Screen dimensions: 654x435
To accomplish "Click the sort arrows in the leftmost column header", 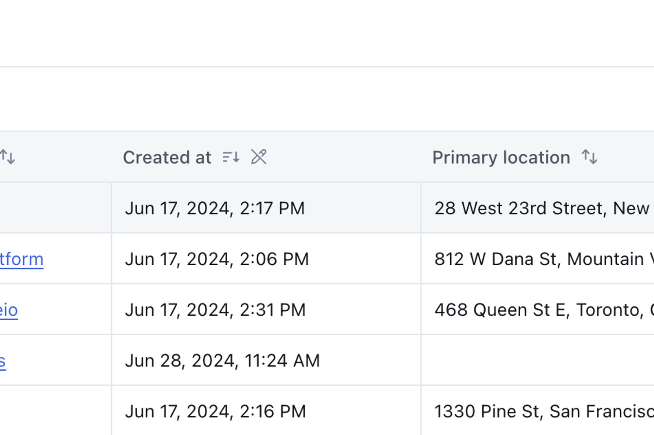I will pos(8,157).
